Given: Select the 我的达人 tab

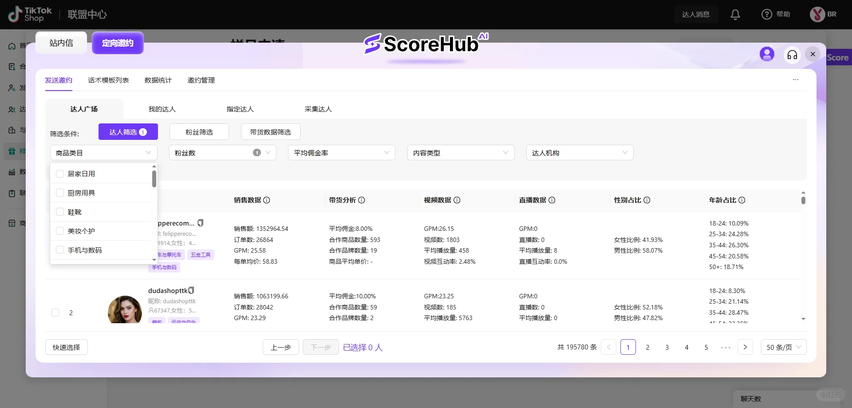Looking at the screenshot, I should click(x=162, y=109).
